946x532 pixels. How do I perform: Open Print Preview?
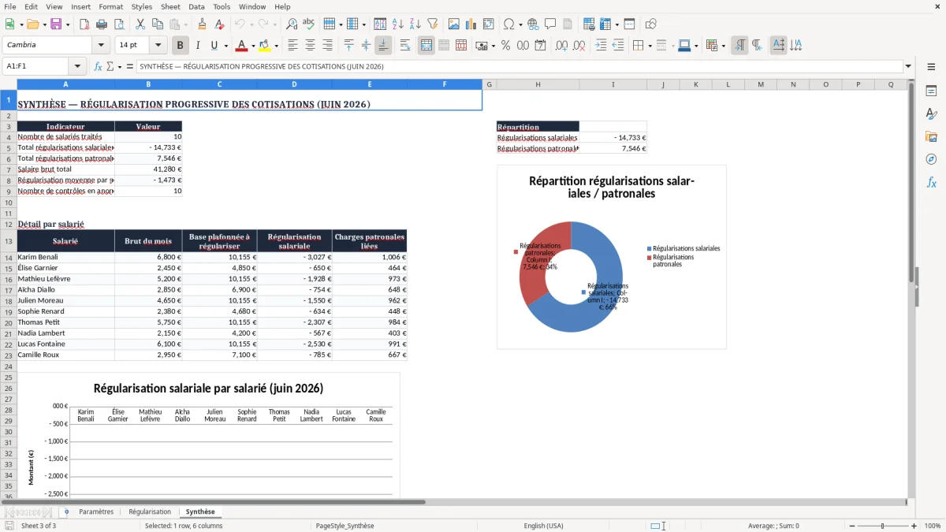118,24
